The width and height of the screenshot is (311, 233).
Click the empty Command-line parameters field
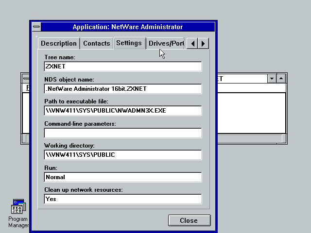(x=123, y=133)
